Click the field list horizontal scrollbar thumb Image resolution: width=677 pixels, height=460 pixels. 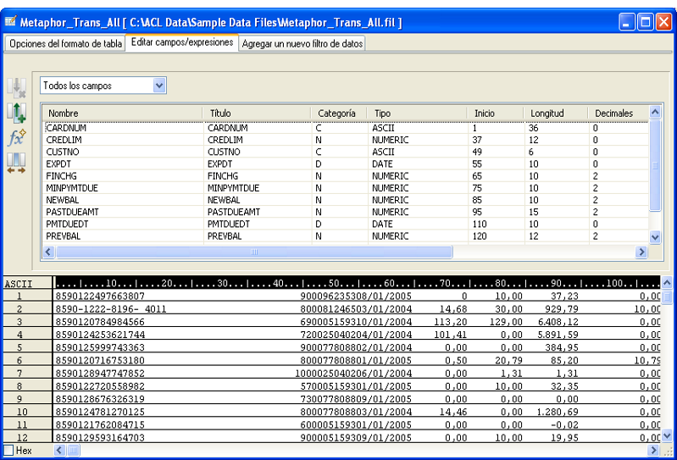click(x=252, y=252)
